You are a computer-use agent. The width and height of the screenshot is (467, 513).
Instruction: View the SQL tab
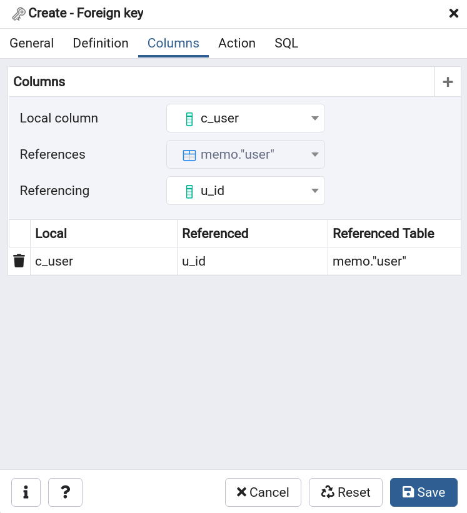pyautogui.click(x=286, y=43)
